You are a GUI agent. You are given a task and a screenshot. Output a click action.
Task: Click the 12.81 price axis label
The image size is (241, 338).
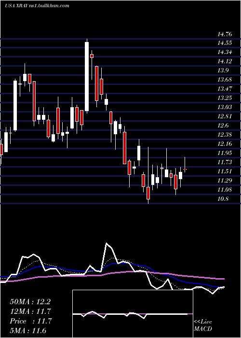(x=225, y=116)
